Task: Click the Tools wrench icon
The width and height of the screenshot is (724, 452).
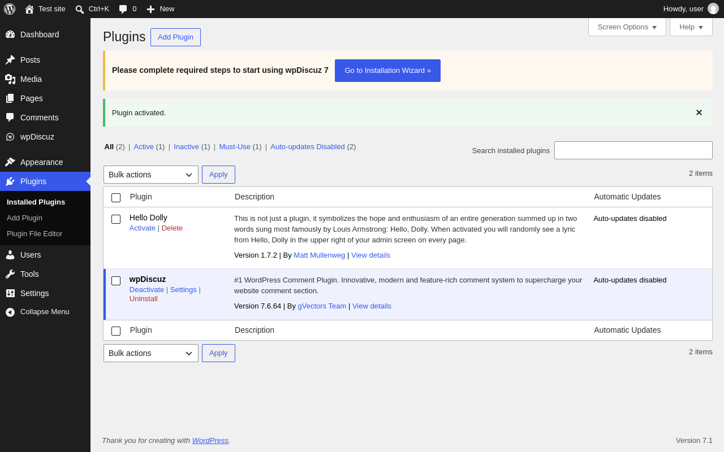Action: tap(10, 274)
